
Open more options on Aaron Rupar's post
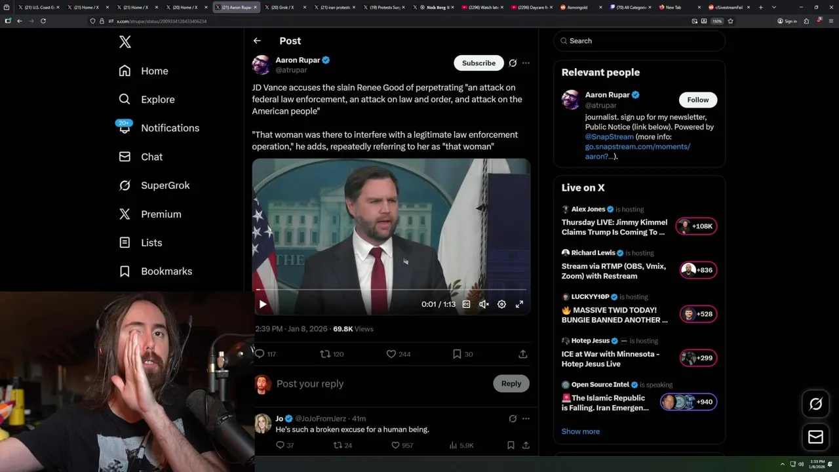526,63
